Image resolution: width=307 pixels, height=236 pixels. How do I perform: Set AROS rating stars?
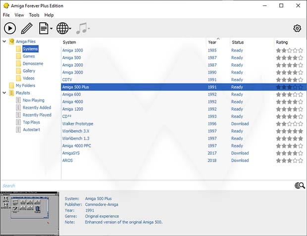[289, 161]
